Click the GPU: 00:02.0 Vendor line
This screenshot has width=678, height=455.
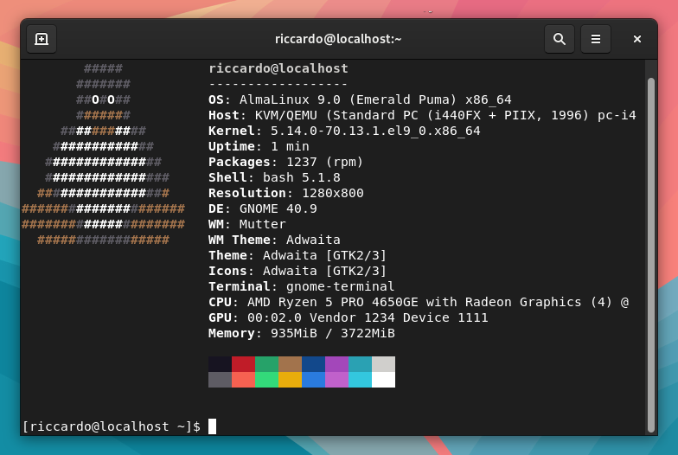348,318
